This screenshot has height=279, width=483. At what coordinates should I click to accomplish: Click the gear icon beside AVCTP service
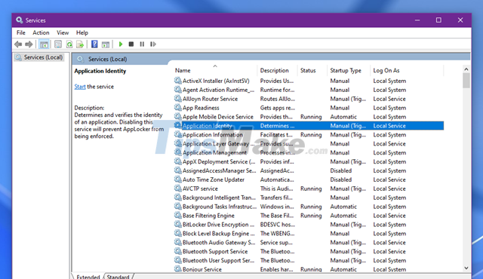coord(178,189)
